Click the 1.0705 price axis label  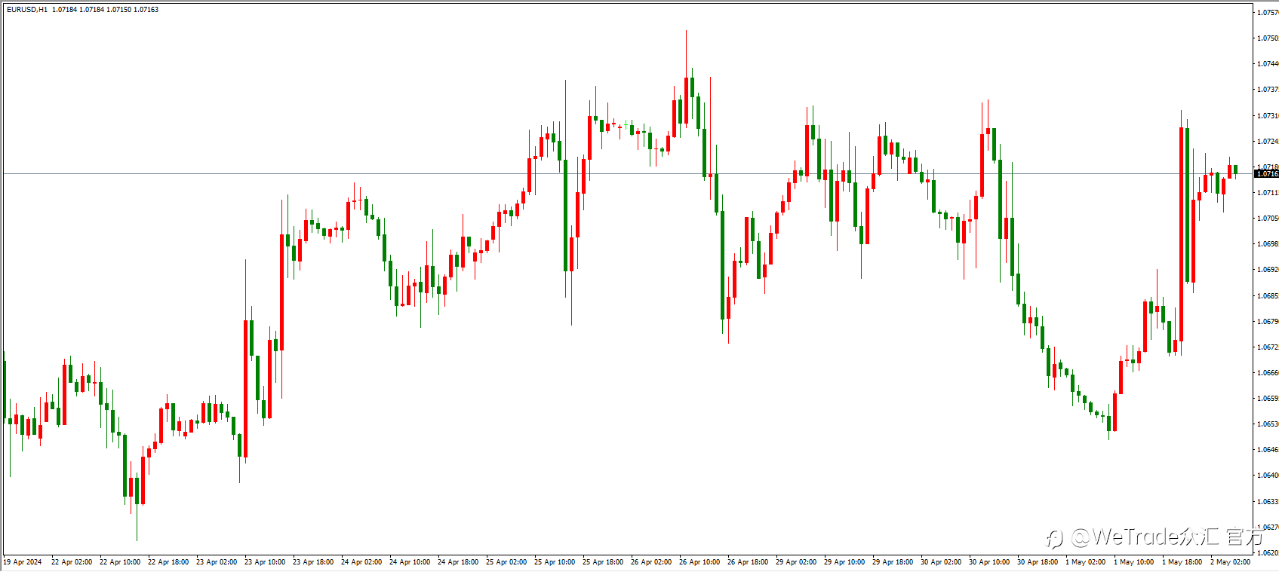pyautogui.click(x=1268, y=219)
